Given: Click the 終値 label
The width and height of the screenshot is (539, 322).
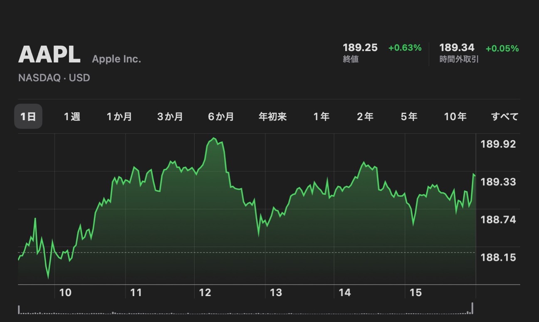Looking at the screenshot, I should [351, 59].
